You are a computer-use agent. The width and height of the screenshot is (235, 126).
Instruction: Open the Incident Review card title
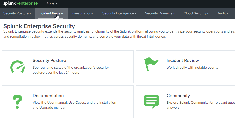pyautogui.click(x=183, y=61)
